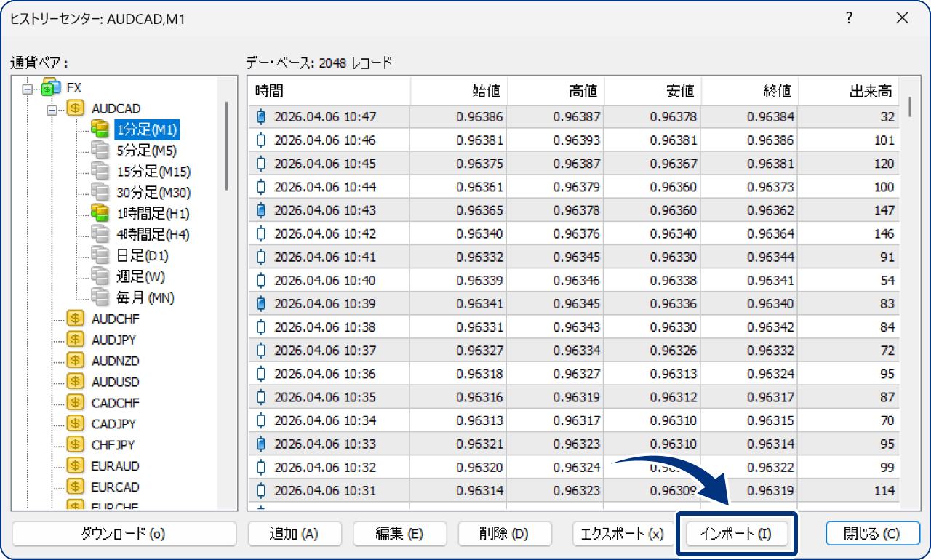
Task: Click the AUDJPY dollar symbol icon
Action: click(x=74, y=339)
